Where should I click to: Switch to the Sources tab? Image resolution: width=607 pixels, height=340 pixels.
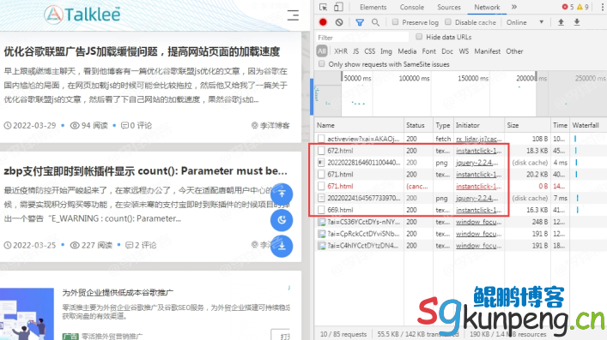(x=449, y=7)
